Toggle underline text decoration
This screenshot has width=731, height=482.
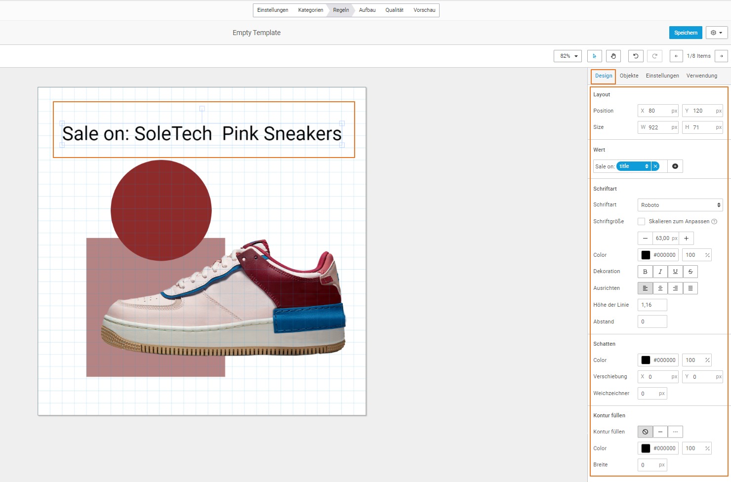(x=675, y=272)
